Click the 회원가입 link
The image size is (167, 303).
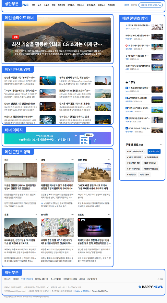click(134, 5)
